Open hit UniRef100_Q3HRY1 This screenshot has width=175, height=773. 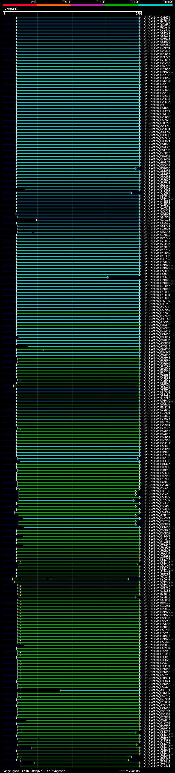point(157,111)
